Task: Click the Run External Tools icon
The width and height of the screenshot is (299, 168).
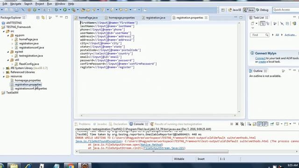Action: pos(73,10)
